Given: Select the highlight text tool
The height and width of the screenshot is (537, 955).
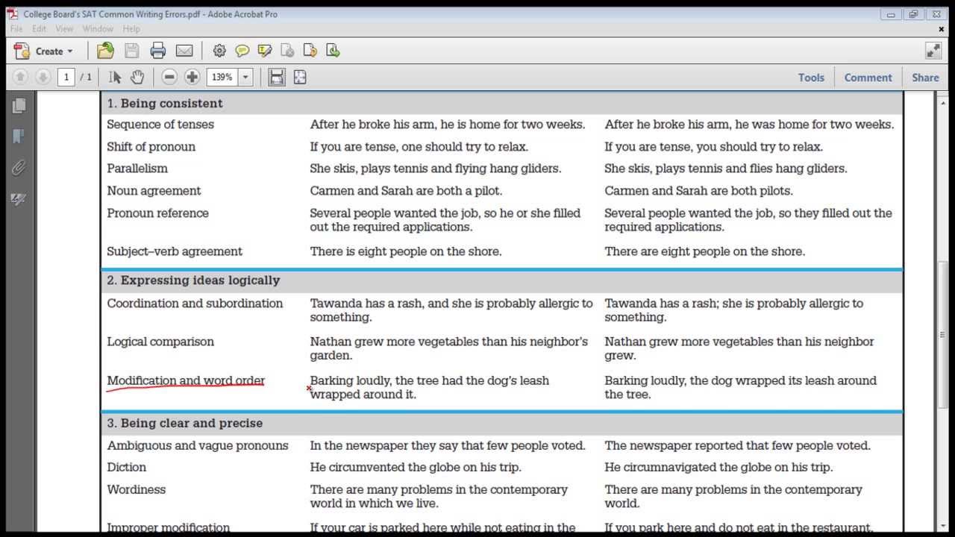Looking at the screenshot, I should click(x=265, y=51).
